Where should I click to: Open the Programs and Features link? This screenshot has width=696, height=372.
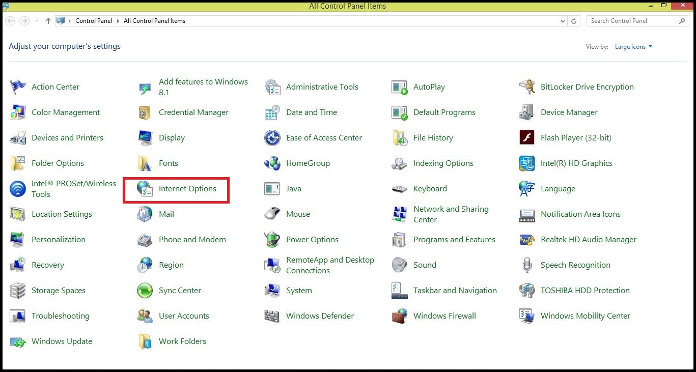click(x=454, y=240)
